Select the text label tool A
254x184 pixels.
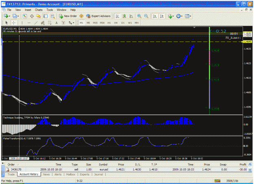56,23
